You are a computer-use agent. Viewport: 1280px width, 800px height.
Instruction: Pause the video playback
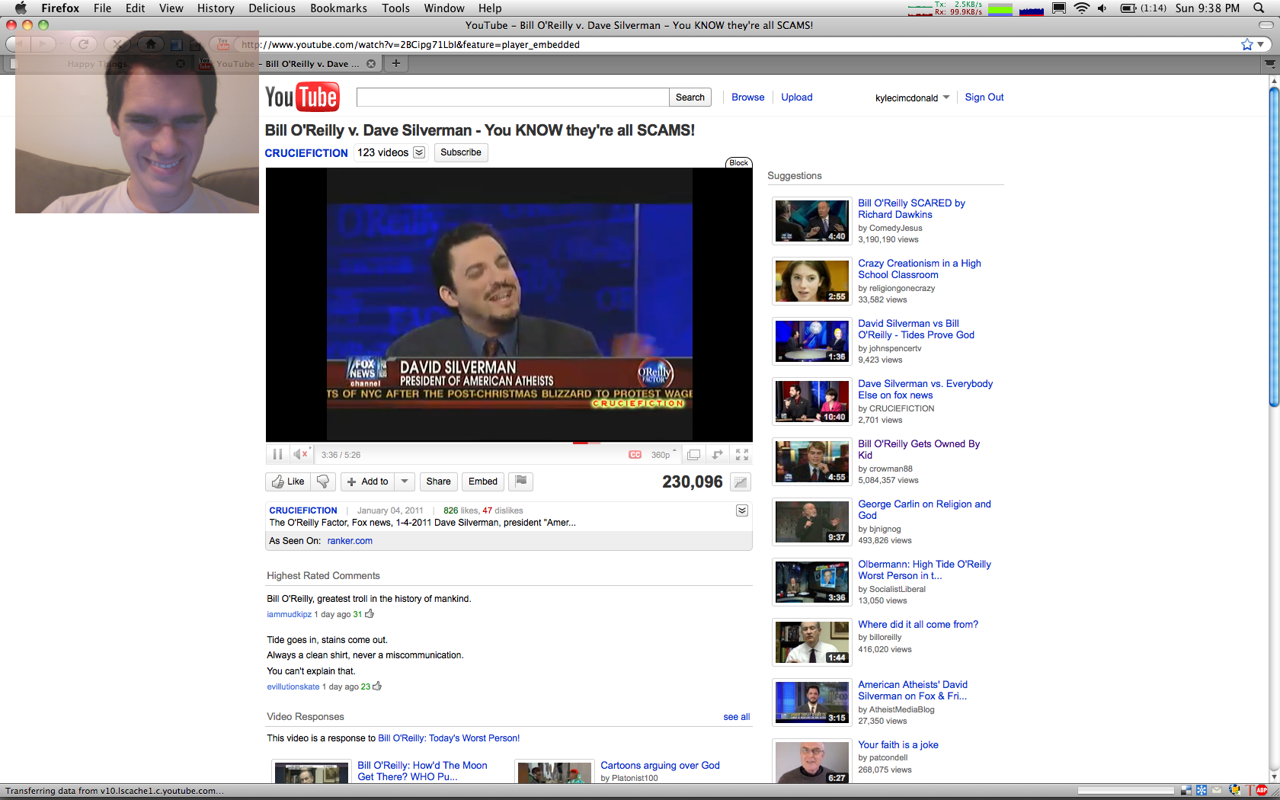click(277, 455)
